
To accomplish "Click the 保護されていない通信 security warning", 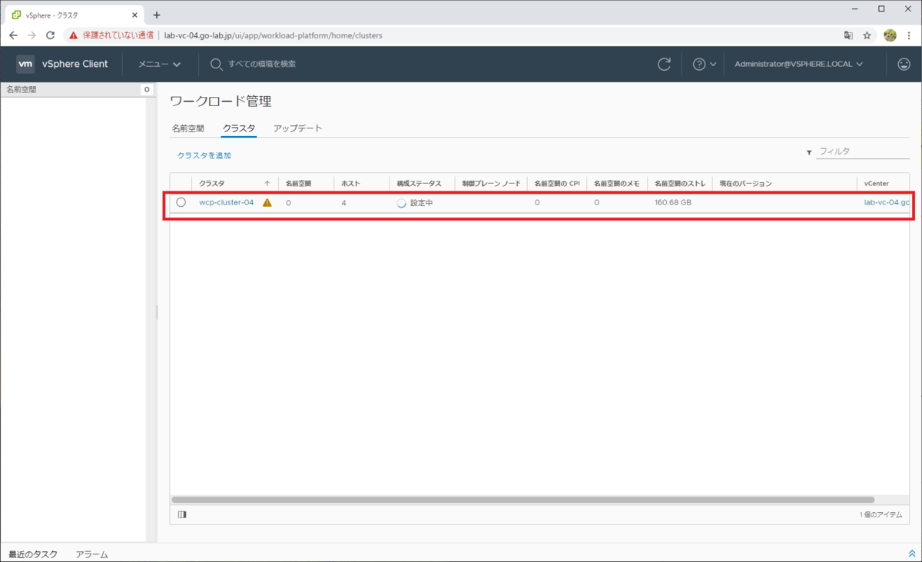I will [x=111, y=35].
